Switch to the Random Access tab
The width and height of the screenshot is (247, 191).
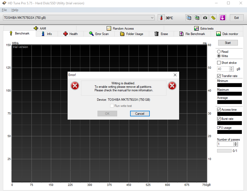pos(120,28)
